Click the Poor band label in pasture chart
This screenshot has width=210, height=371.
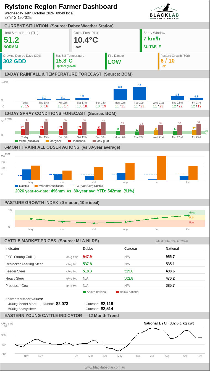pos(192,223)
